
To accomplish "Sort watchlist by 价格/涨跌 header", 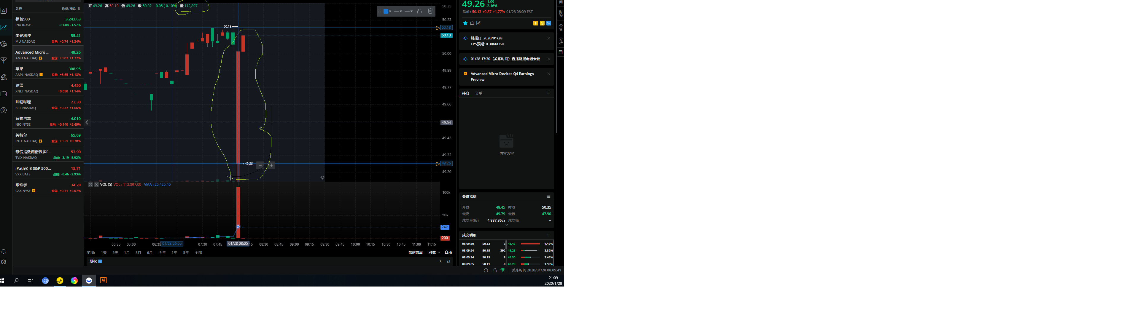I will click(x=71, y=8).
